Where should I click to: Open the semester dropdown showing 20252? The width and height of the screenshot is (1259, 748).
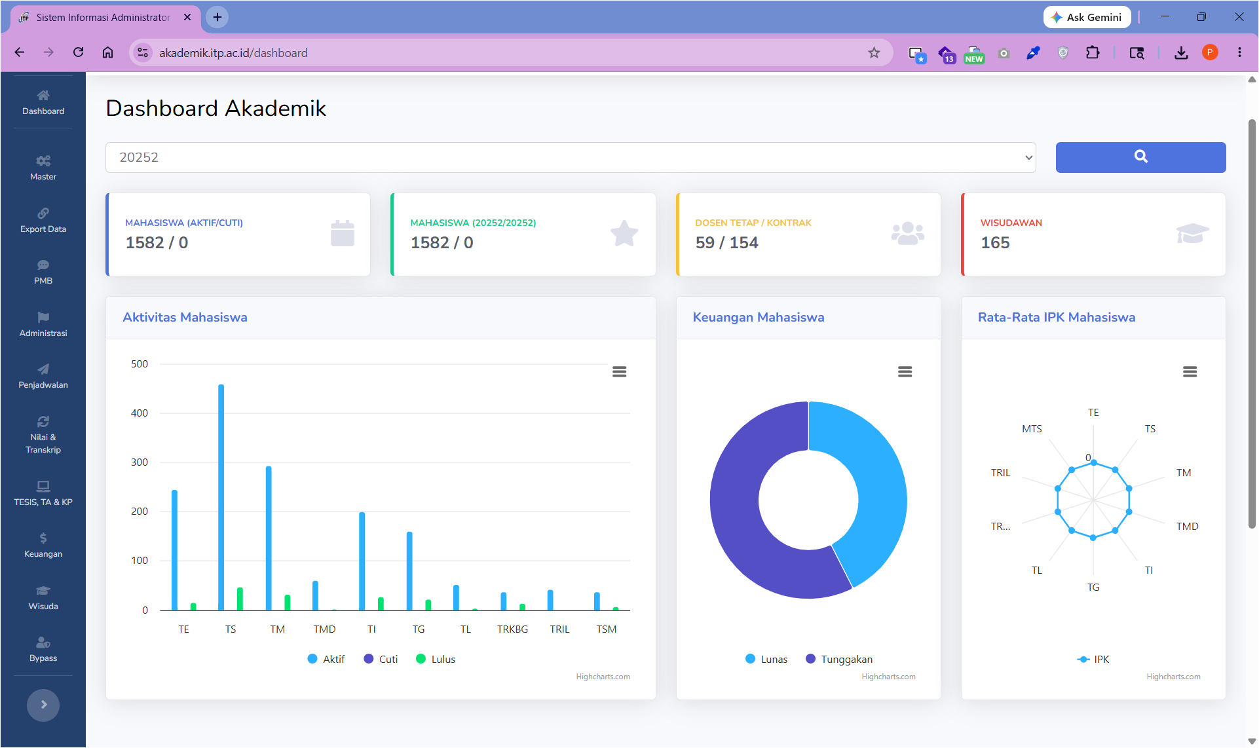click(571, 157)
